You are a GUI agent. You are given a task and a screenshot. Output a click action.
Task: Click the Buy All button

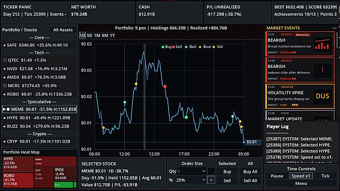click(250, 172)
